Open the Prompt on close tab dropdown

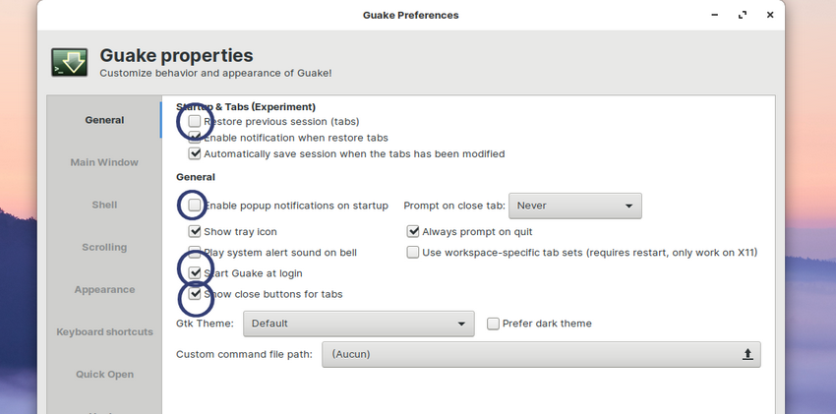pyautogui.click(x=574, y=206)
